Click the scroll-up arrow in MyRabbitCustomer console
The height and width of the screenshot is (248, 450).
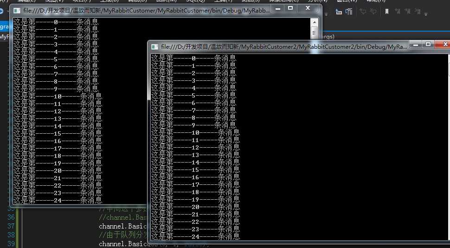pyautogui.click(x=314, y=22)
